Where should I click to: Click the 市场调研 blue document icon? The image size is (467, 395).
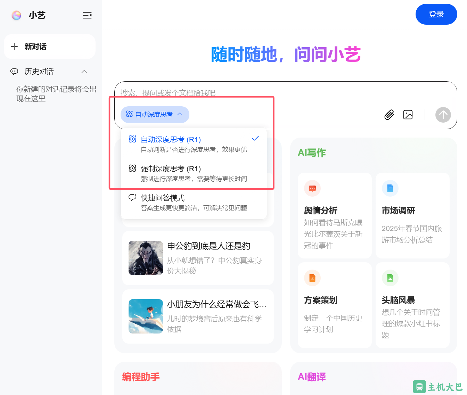[390, 188]
